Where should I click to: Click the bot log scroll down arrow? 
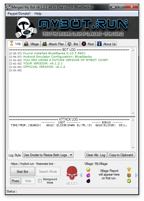(133, 113)
